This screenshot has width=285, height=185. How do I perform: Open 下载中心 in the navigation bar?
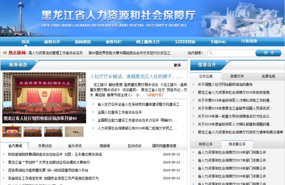218,41
